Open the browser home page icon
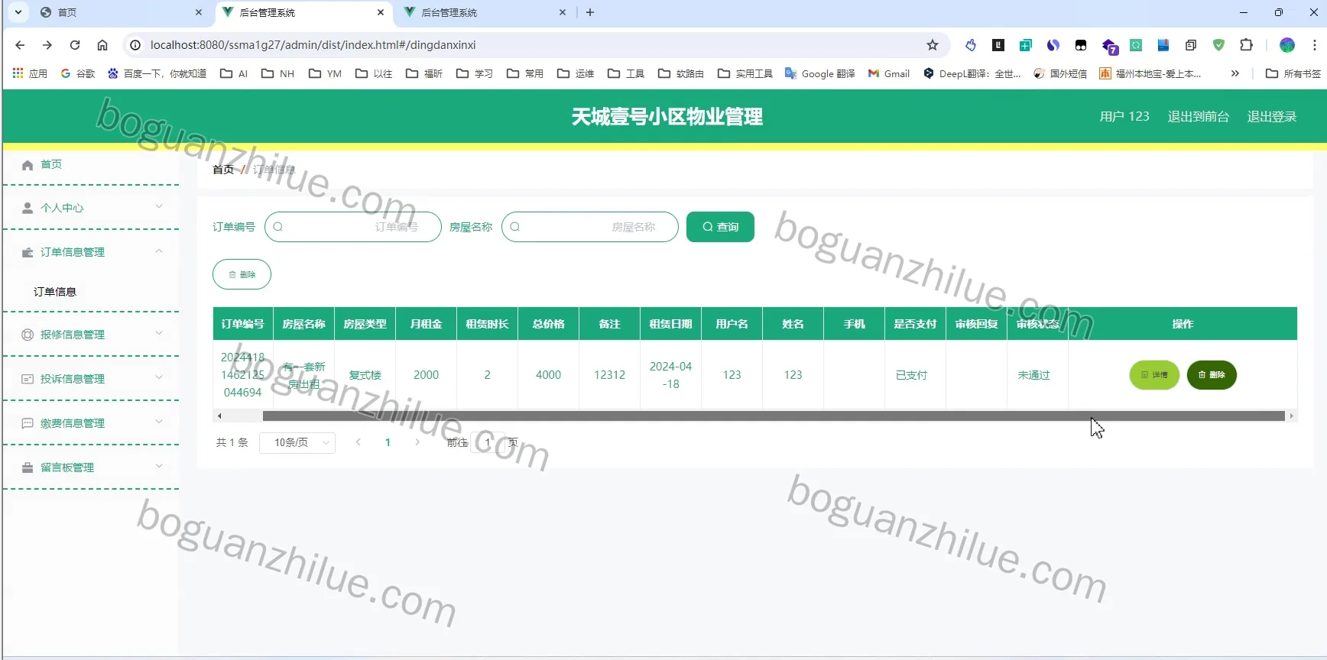Viewport: 1327px width, 660px height. [x=102, y=45]
